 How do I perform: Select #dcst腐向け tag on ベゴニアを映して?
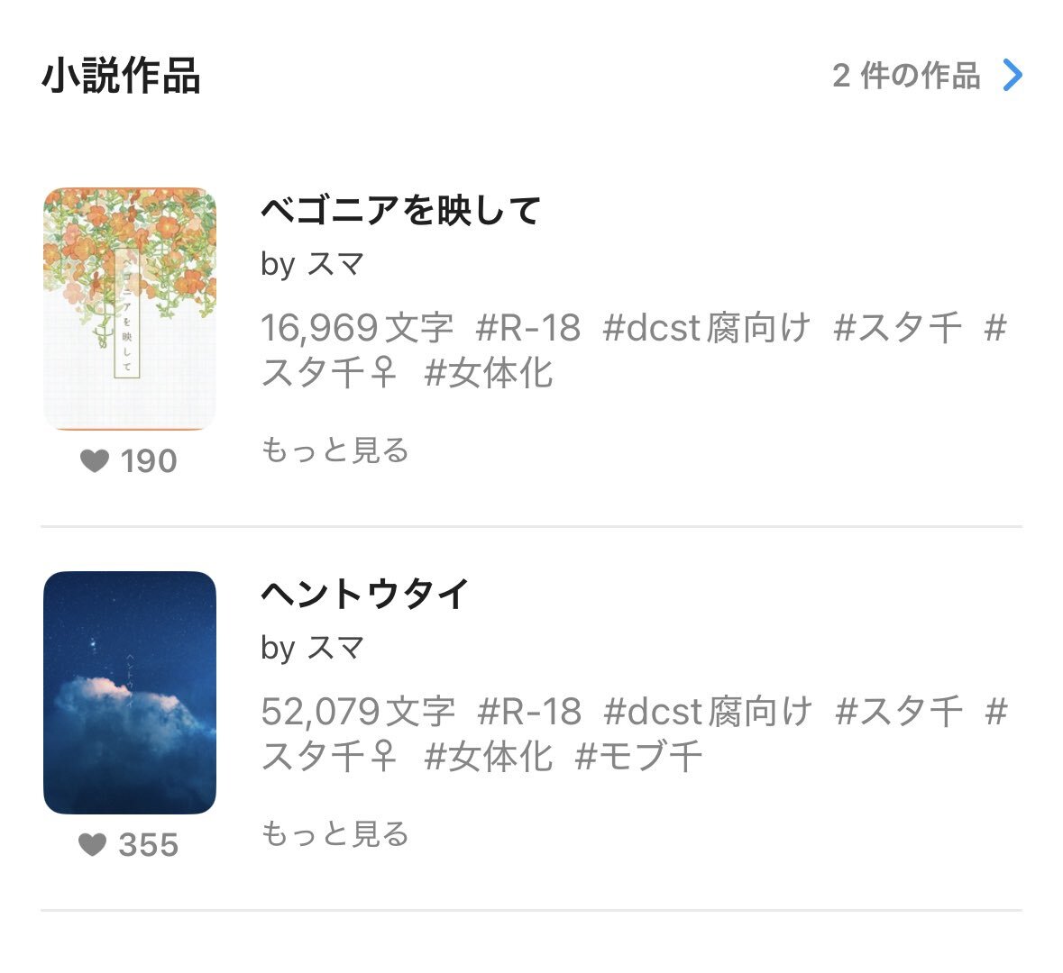[706, 328]
